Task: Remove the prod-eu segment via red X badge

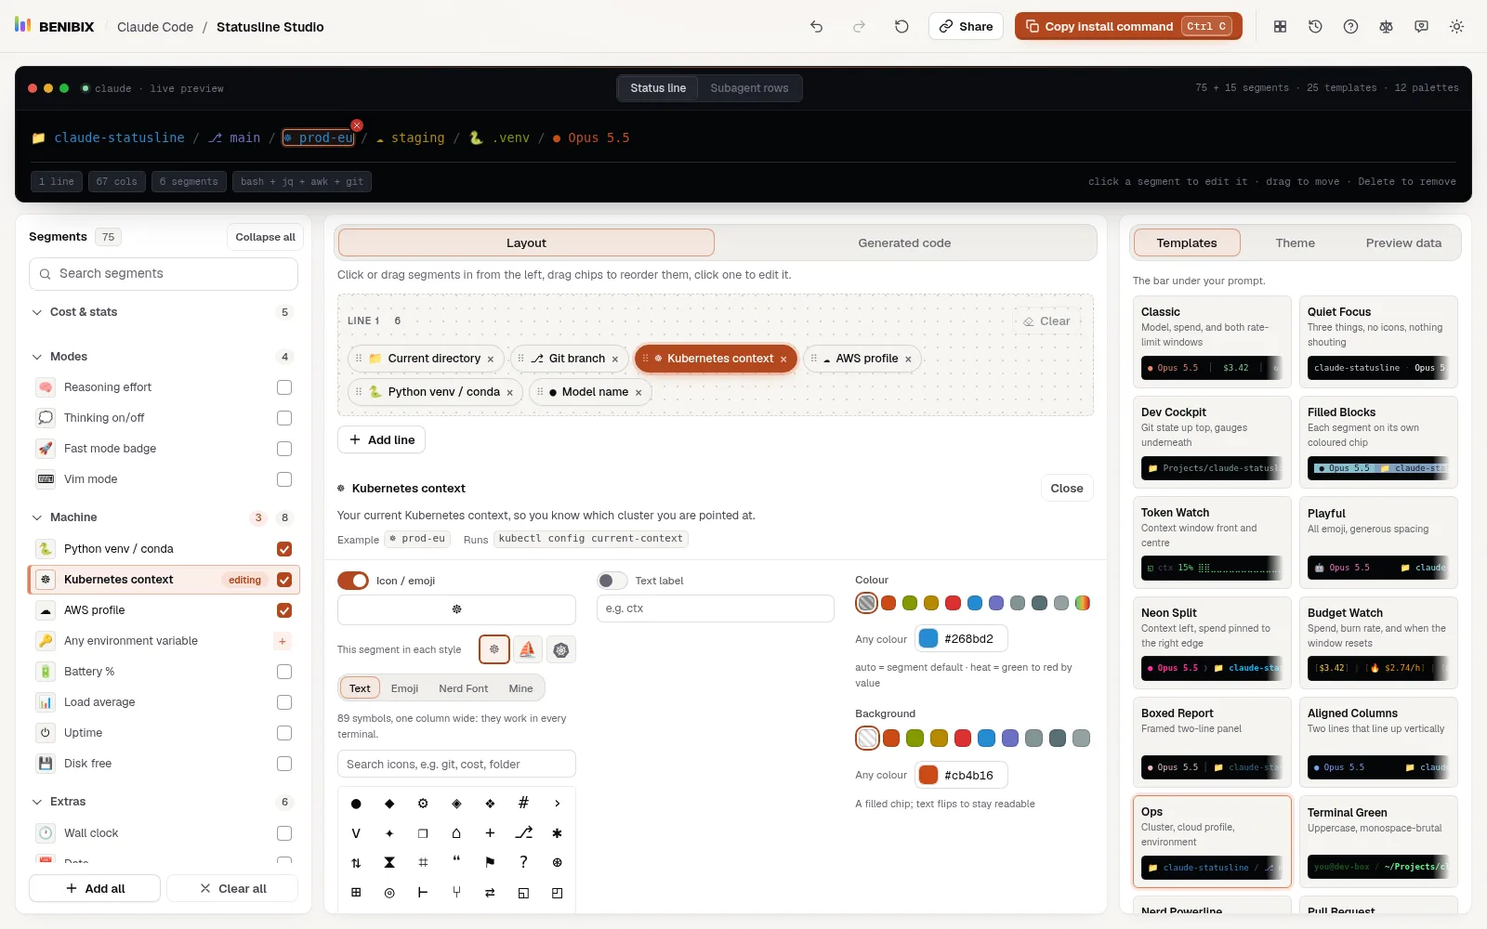Action: (357, 125)
